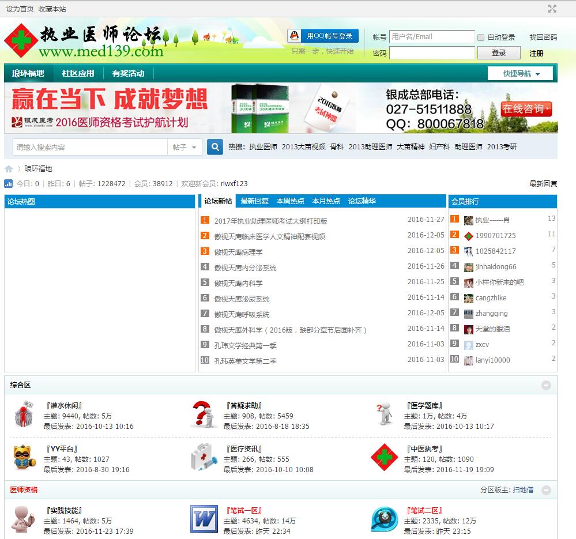Collapse the 综合区 section

tap(546, 385)
